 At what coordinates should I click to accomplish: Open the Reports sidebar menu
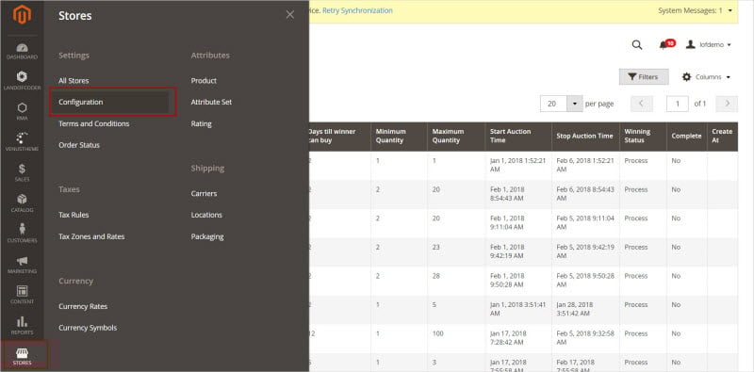(x=22, y=325)
